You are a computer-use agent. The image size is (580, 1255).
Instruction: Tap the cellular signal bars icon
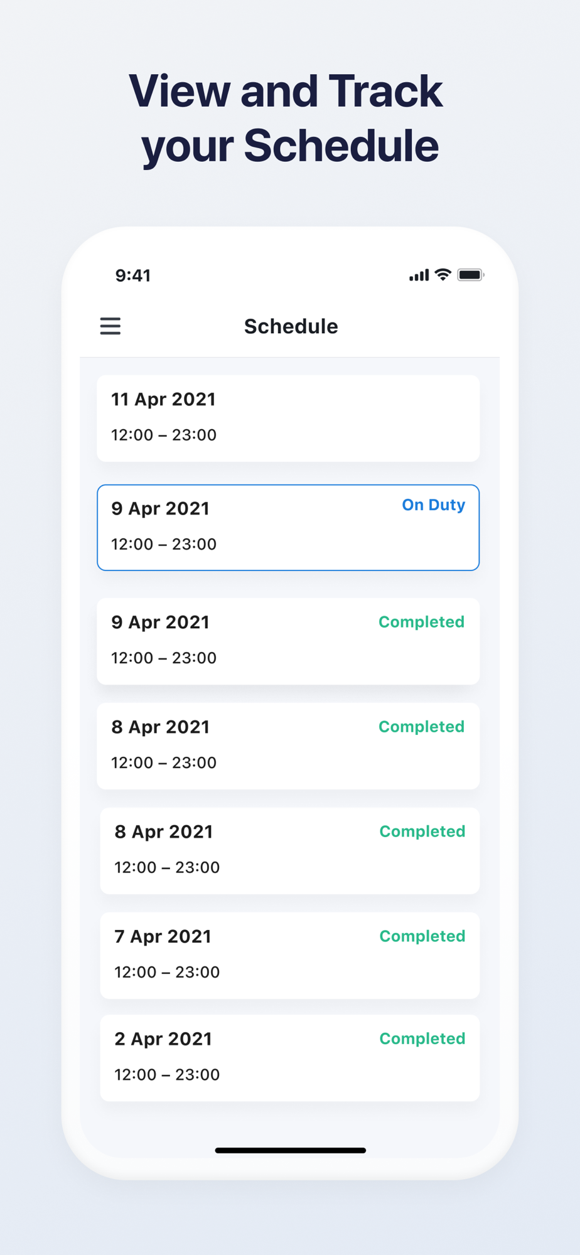coord(419,275)
